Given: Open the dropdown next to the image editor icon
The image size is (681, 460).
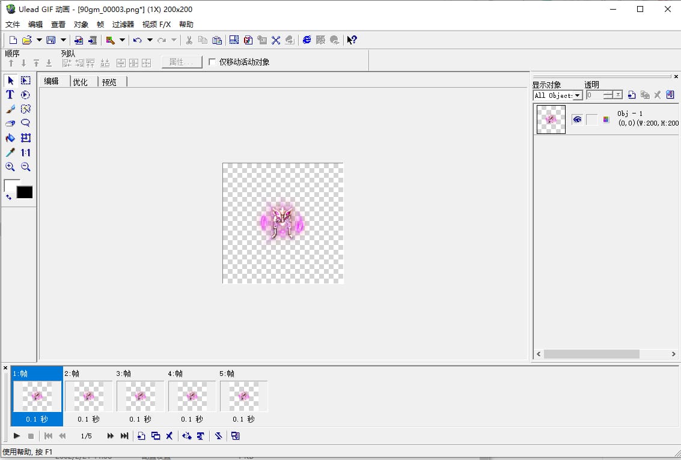Looking at the screenshot, I should coord(122,40).
